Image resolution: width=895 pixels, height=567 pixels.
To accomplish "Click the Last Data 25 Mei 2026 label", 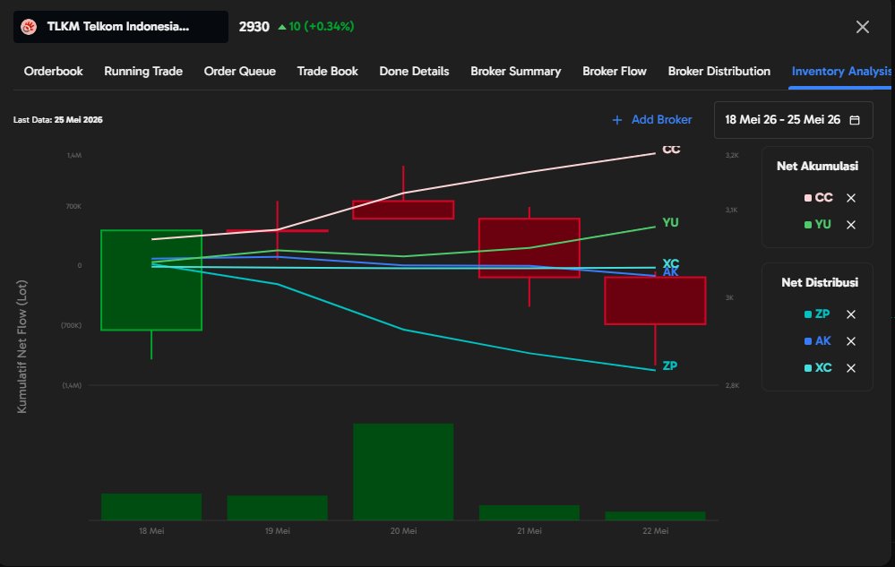I will [x=57, y=120].
